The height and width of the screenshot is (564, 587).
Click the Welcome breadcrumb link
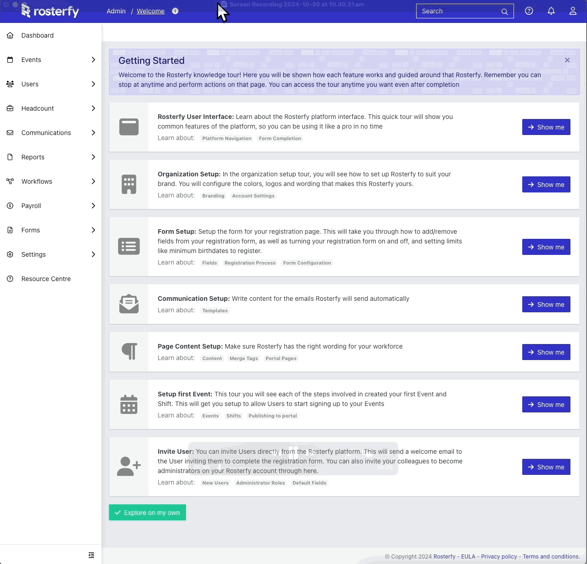151,11
